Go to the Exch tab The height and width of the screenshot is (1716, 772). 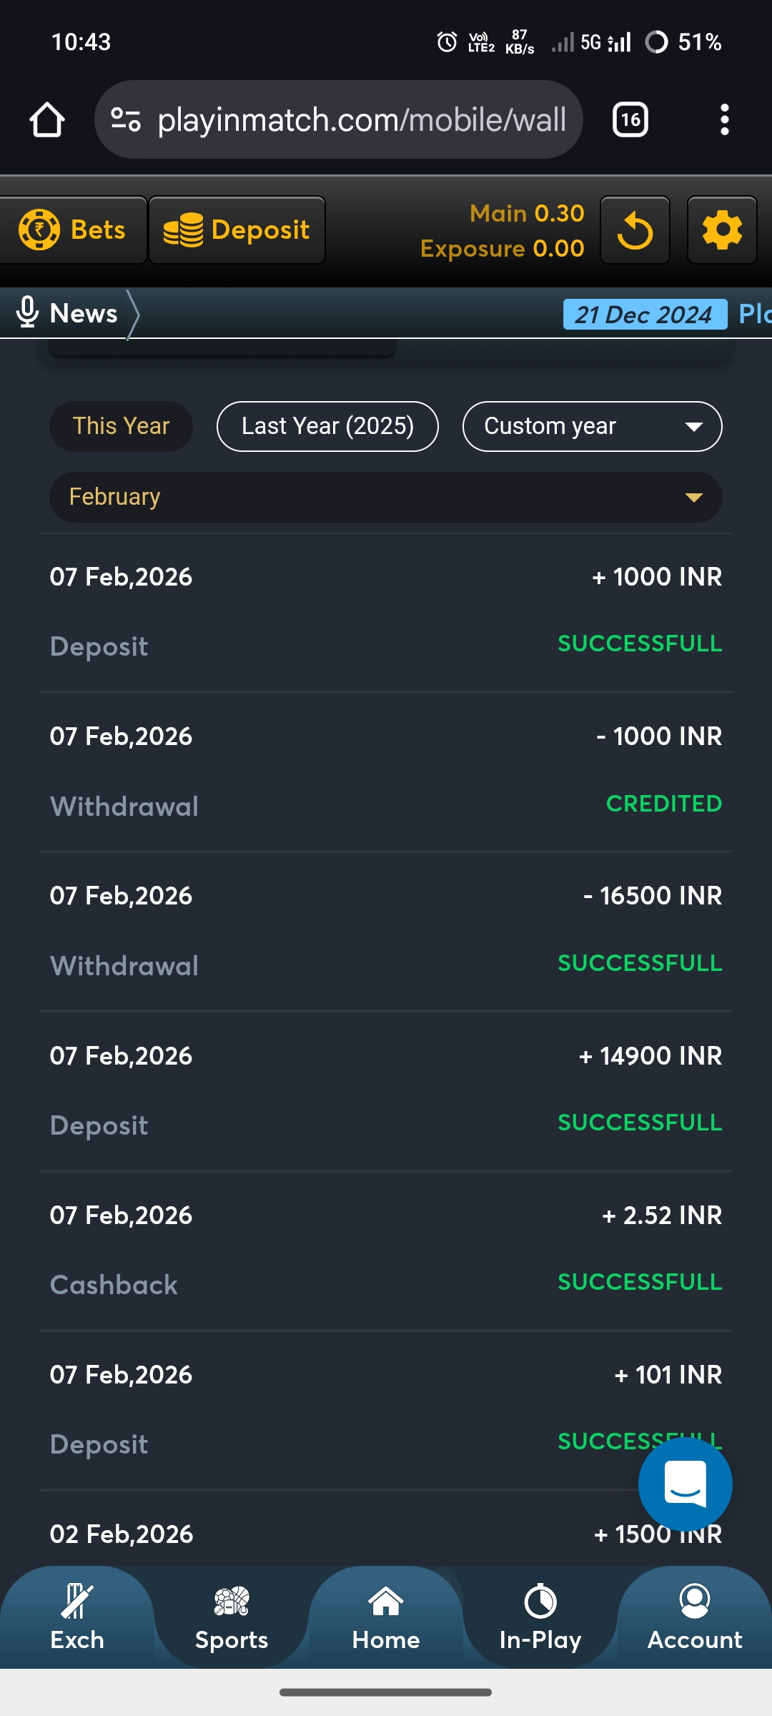77,1617
